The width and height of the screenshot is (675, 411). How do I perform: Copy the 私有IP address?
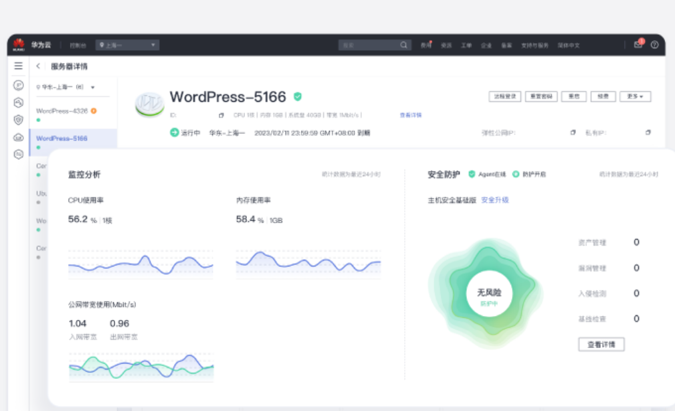pyautogui.click(x=648, y=133)
